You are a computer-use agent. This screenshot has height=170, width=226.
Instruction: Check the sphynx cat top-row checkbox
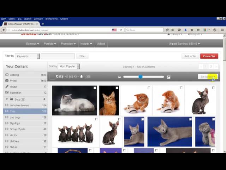tap(213, 88)
